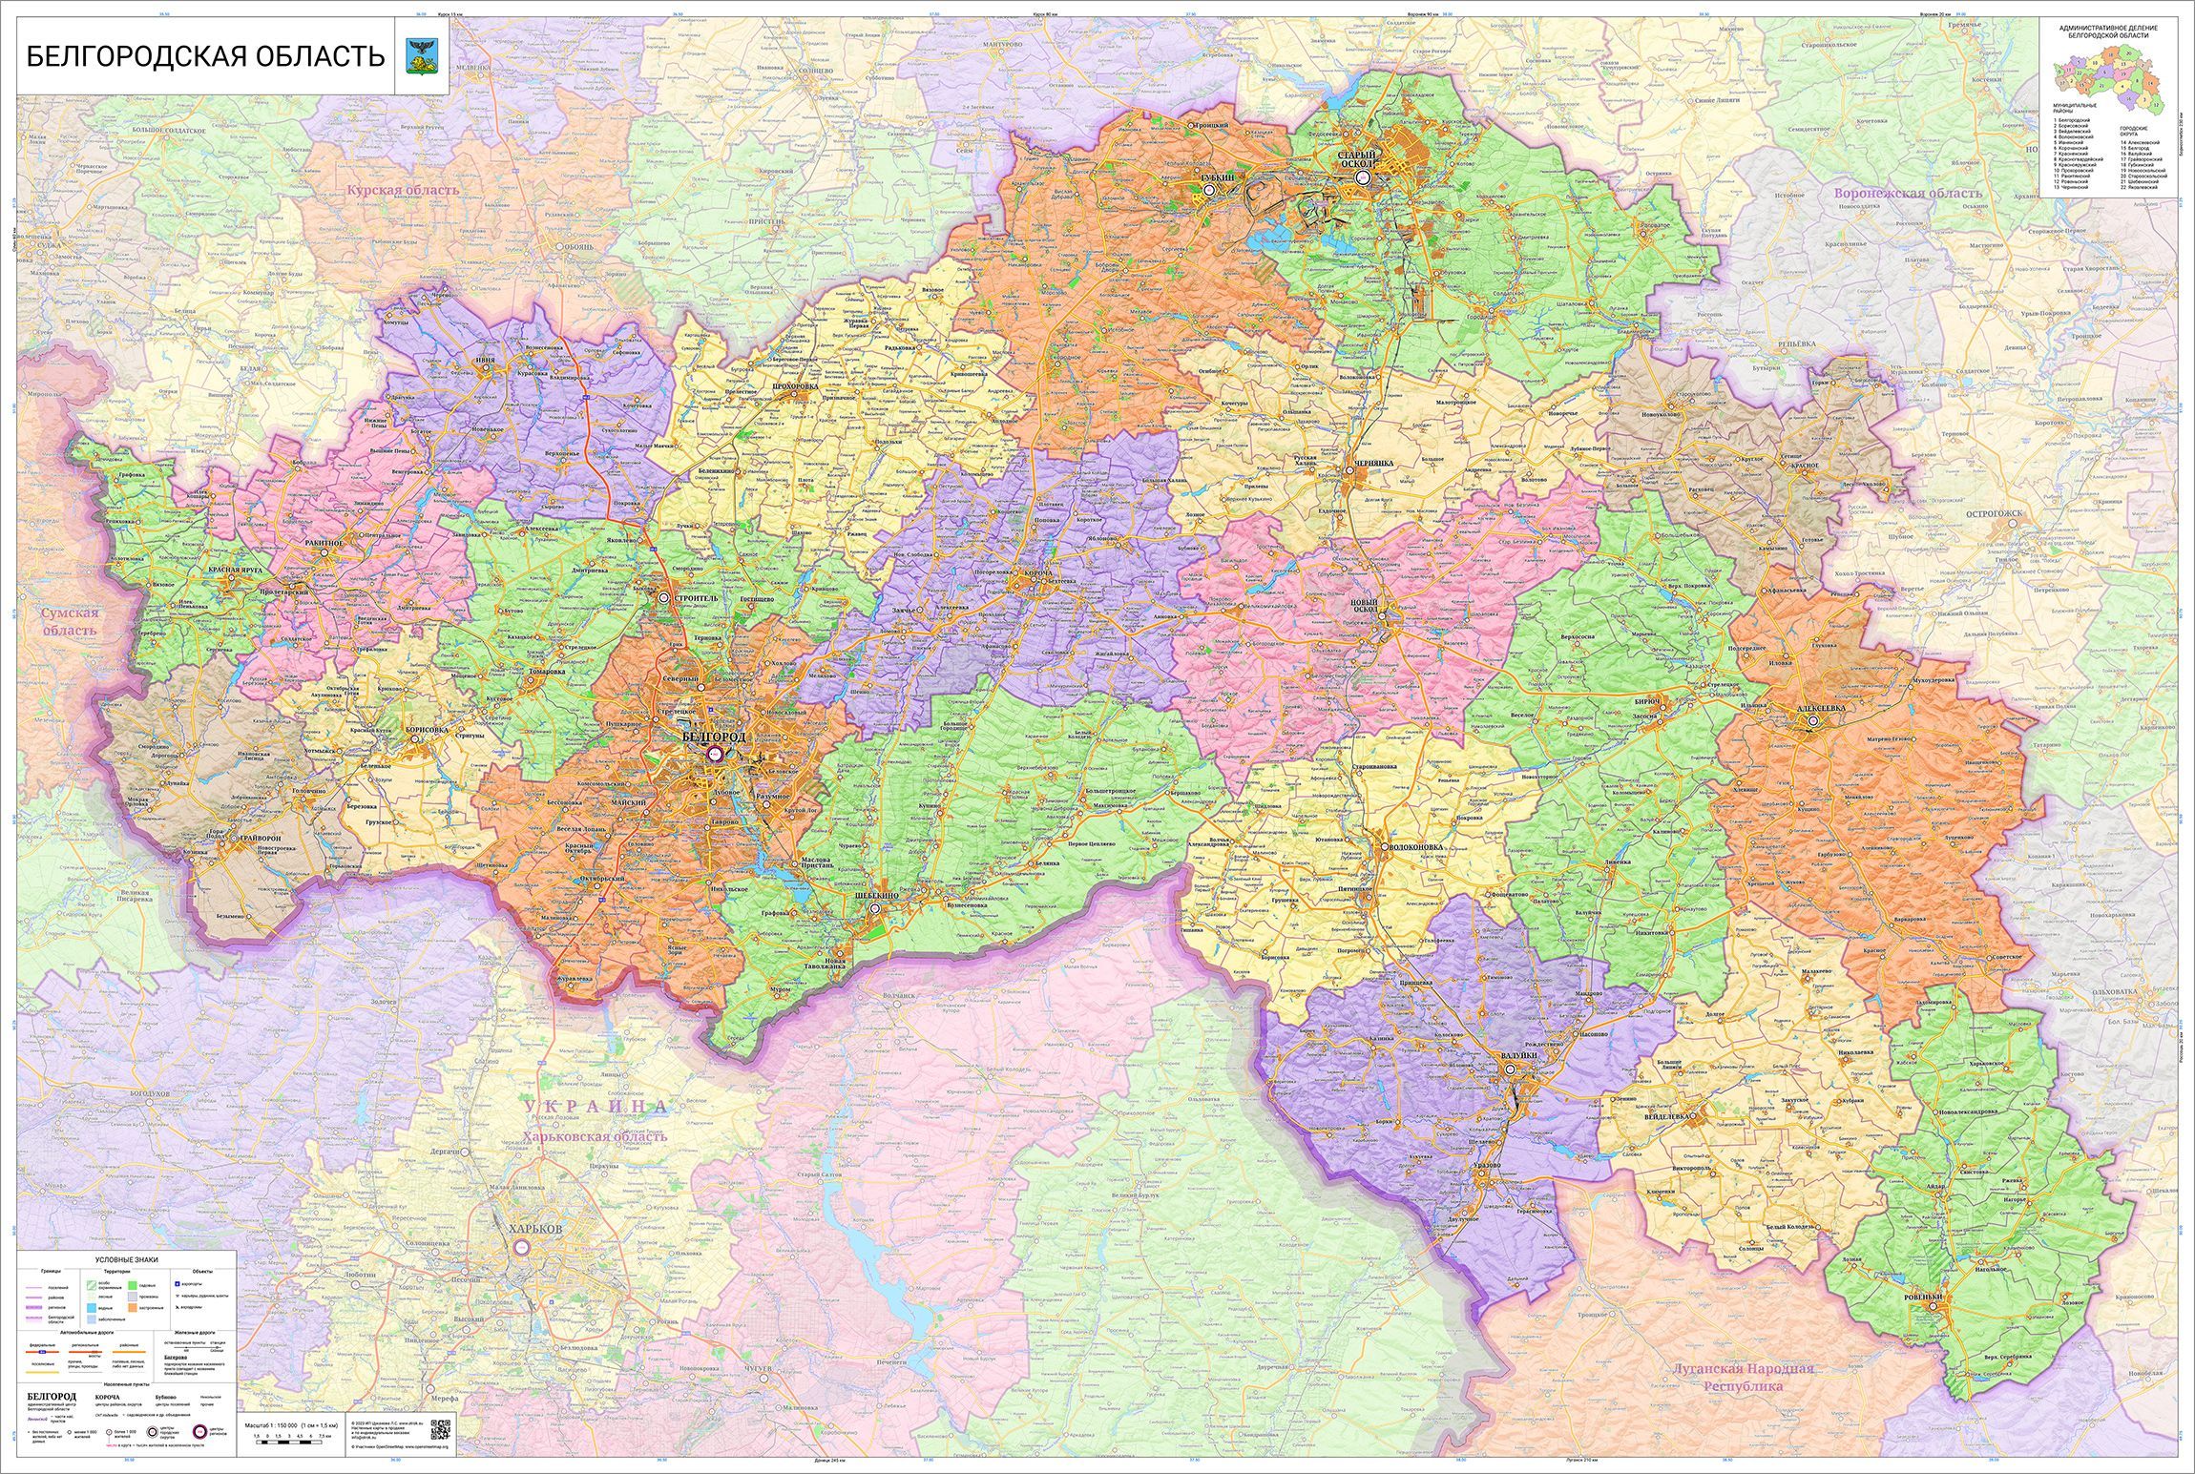Click the federal road sample line in legend

pos(42,1352)
